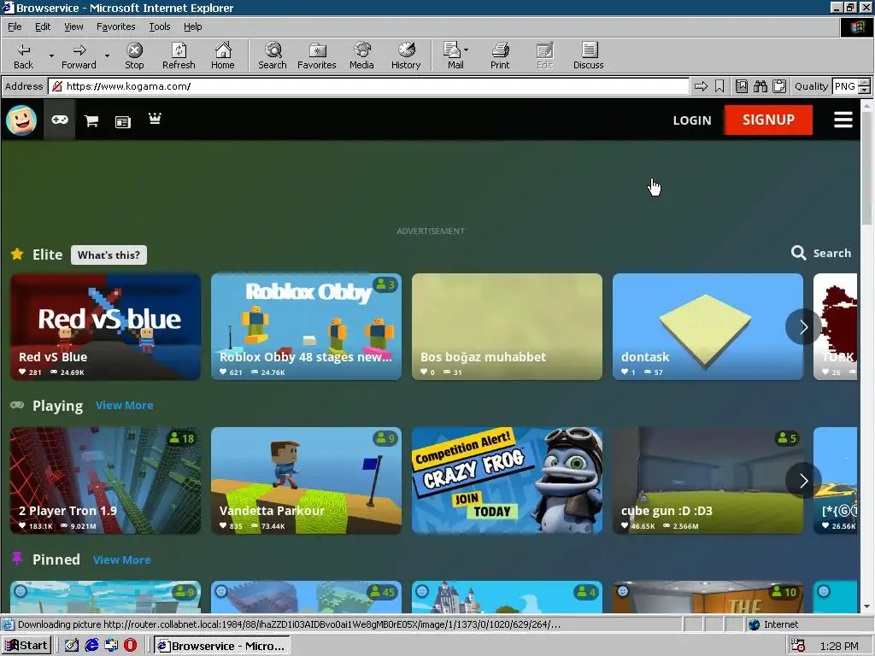The image size is (875, 656).
Task: Open the History toolbar button
Action: pyautogui.click(x=406, y=56)
